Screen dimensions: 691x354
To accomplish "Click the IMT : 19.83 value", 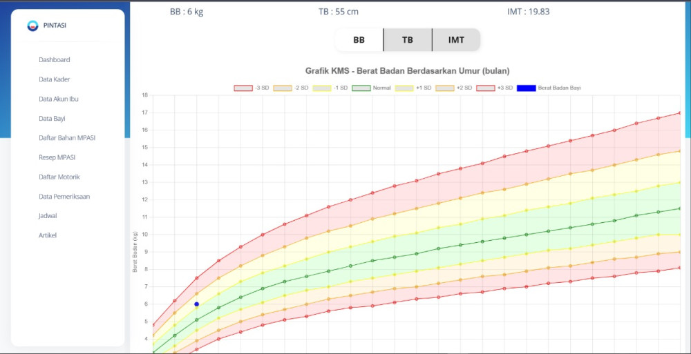I will point(529,12).
